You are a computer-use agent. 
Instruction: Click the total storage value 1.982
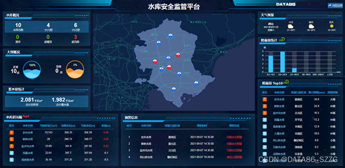click(58, 100)
